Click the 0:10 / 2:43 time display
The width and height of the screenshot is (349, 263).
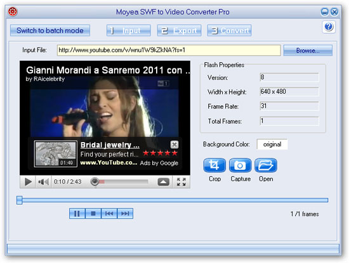click(67, 182)
